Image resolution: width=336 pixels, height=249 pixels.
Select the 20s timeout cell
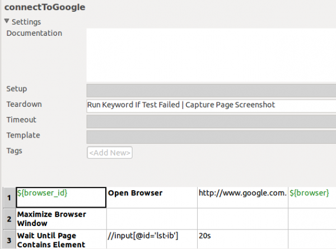coord(243,239)
